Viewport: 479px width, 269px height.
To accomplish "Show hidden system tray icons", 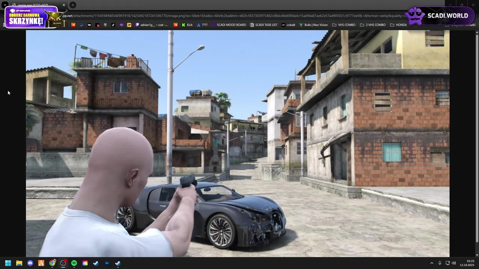I will coord(431,263).
